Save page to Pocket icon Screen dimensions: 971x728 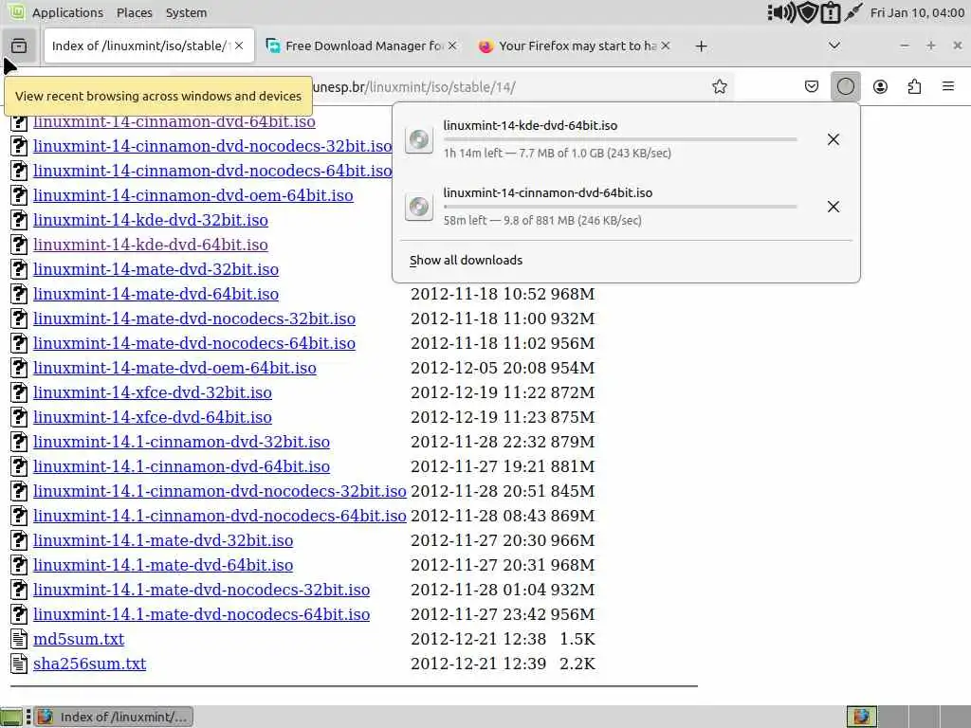tap(812, 86)
